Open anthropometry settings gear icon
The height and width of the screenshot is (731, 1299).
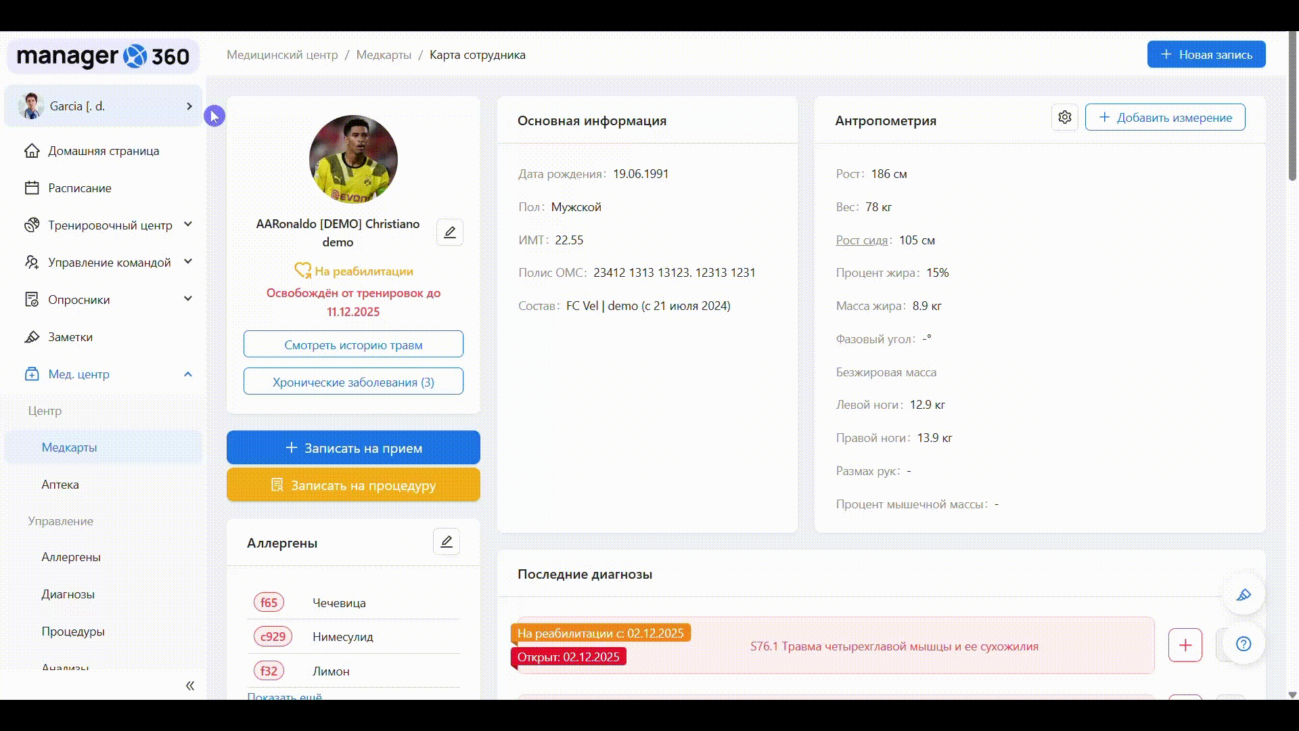[1064, 117]
